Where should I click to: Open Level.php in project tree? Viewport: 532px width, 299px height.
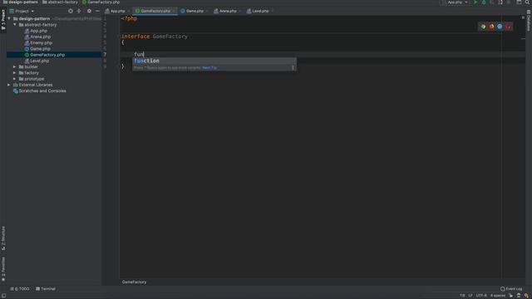(40, 61)
